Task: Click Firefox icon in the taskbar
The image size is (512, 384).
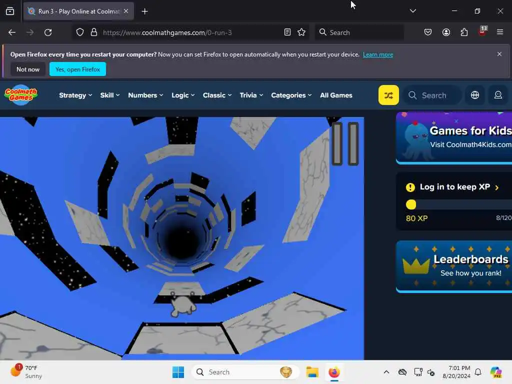Action: coord(334,372)
